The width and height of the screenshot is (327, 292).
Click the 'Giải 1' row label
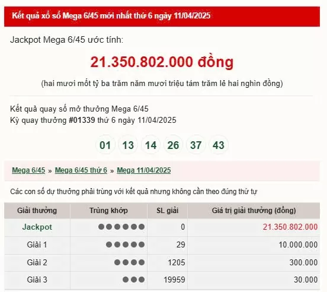click(x=37, y=245)
